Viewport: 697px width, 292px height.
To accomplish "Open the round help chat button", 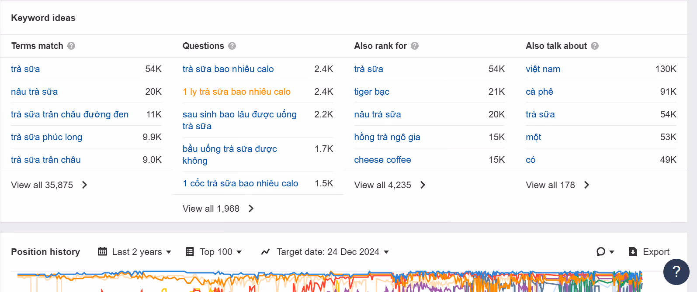I will pos(676,272).
